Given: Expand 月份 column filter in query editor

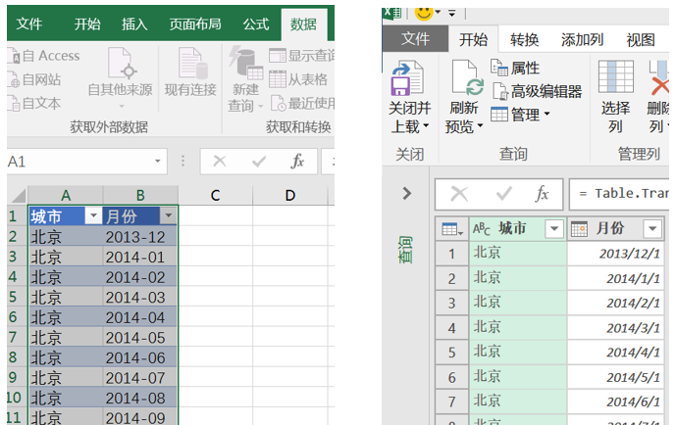Looking at the screenshot, I should pos(652,228).
